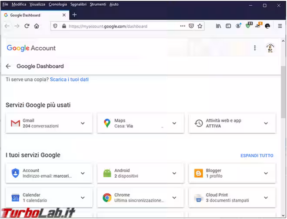The width and height of the screenshot is (287, 219).
Task: Expand the Gmail card chevron
Action: pos(83,123)
